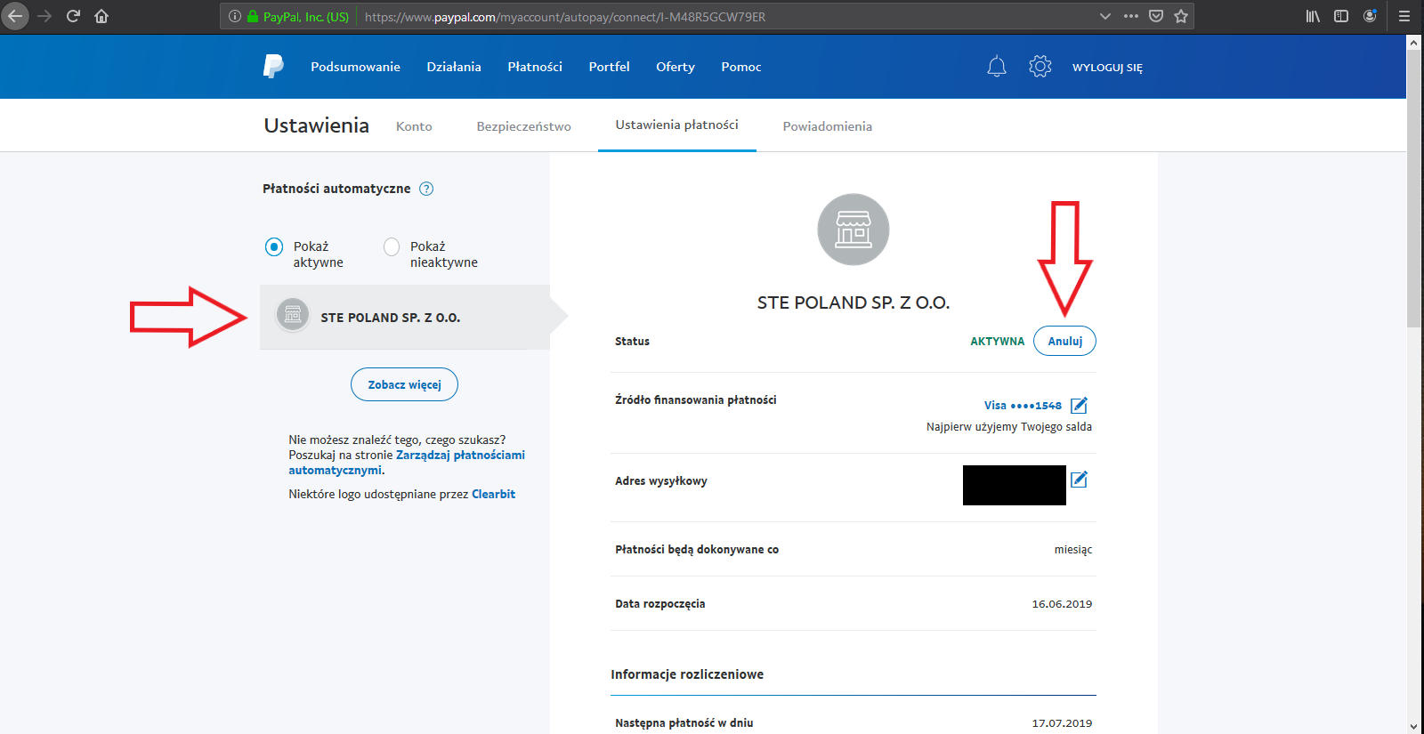Switch to the Powiadomienia tab
1424x734 pixels.
click(x=827, y=126)
